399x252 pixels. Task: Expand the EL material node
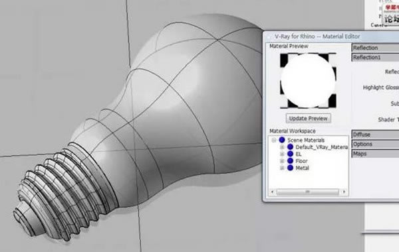(282, 154)
